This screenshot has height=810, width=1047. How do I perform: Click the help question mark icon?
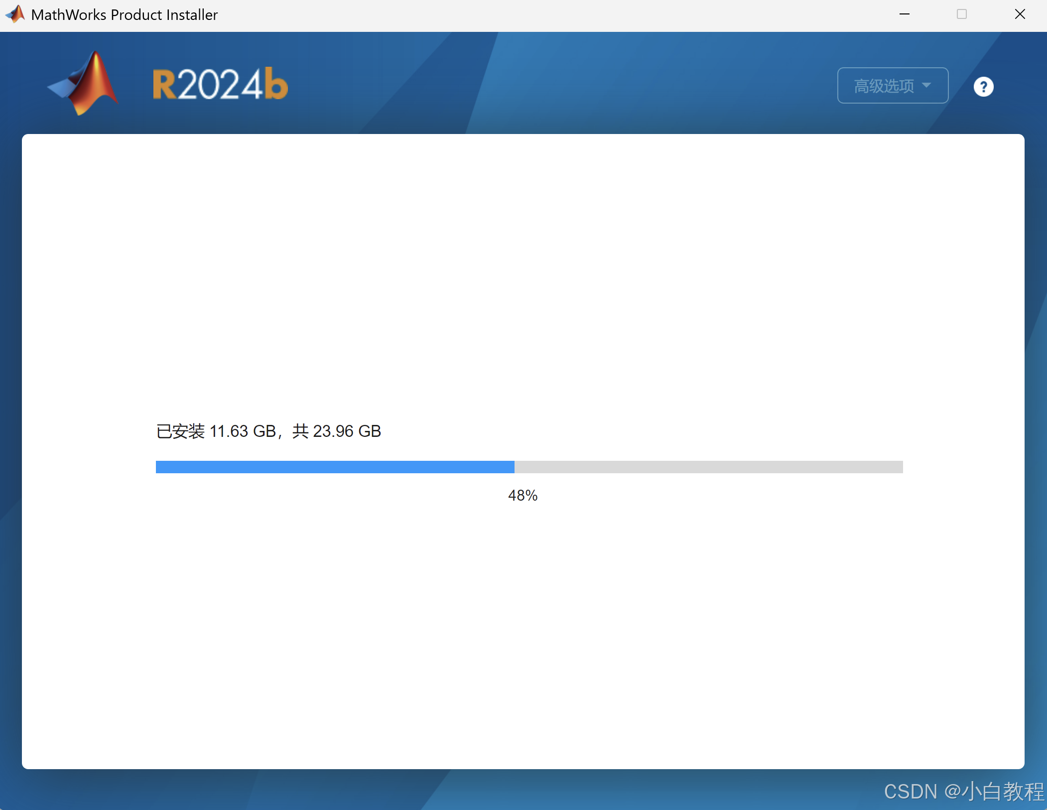tap(983, 87)
